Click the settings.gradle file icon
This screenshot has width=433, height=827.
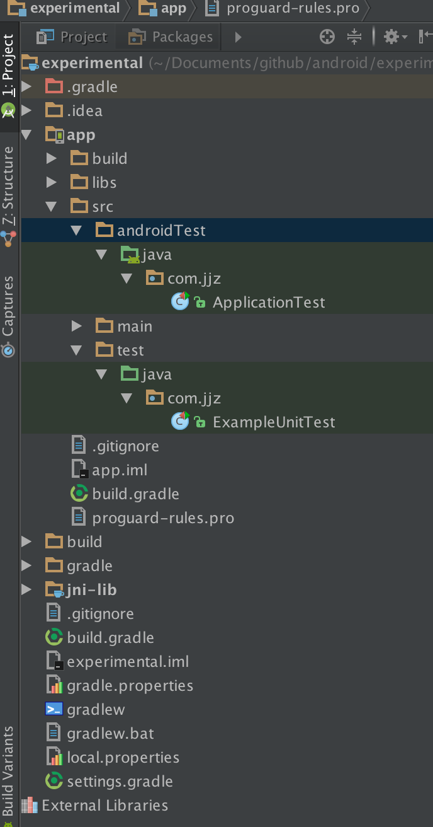[x=54, y=782]
